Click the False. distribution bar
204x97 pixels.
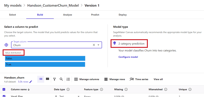[45, 59]
